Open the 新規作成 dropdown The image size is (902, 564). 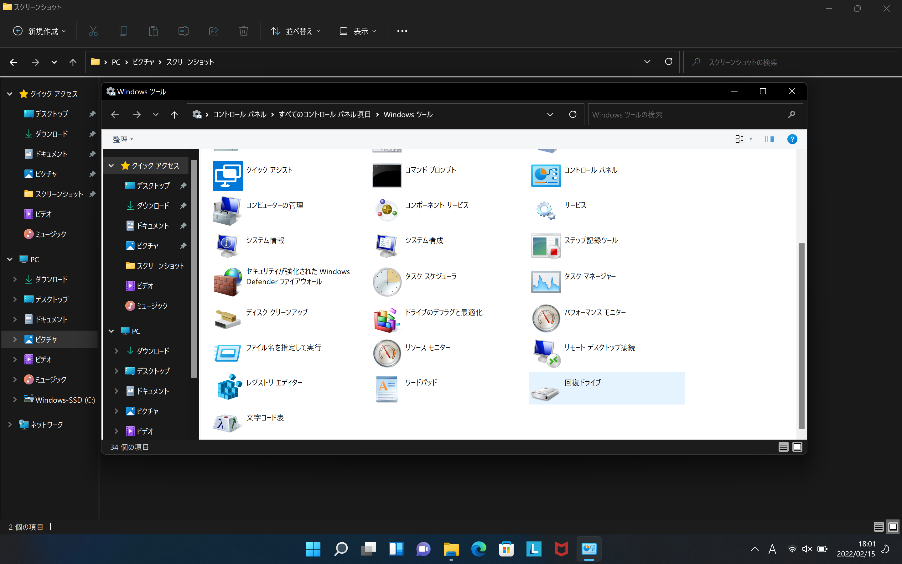(40, 31)
